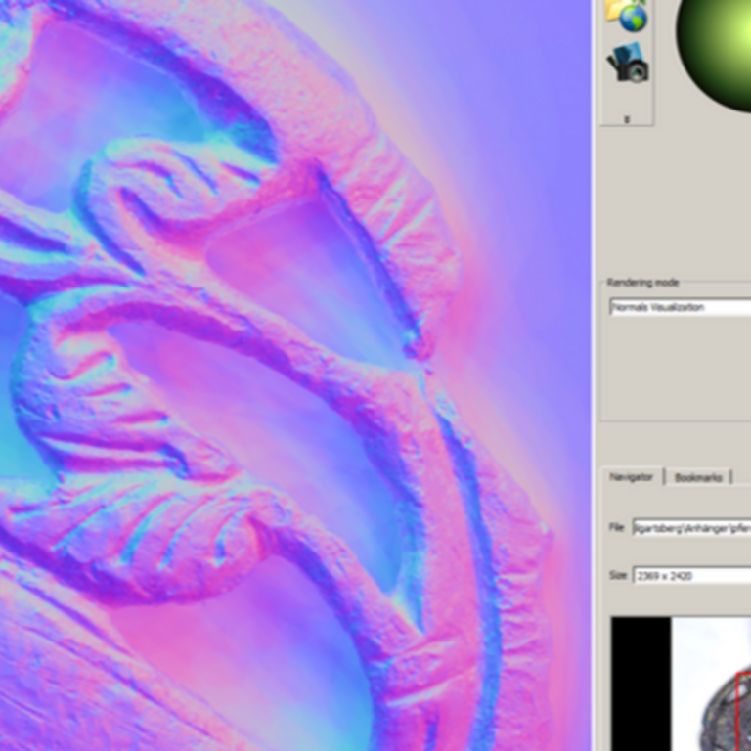Viewport: 751px width, 751px height.
Task: Click the normals-colored relief in the main viewer
Action: (x=295, y=375)
